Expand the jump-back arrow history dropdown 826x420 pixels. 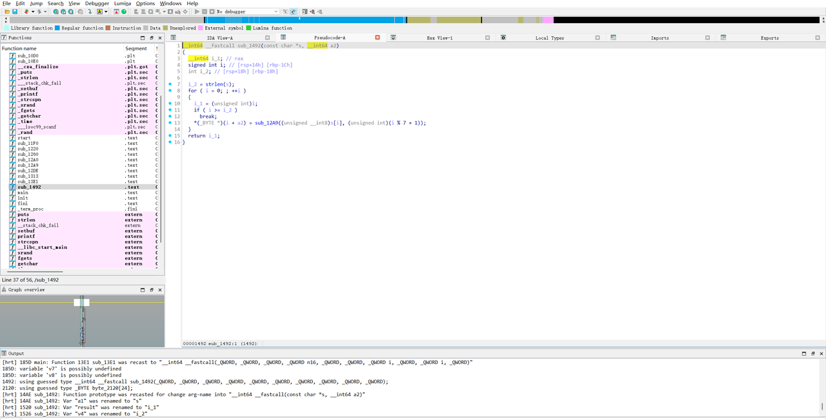[33, 12]
